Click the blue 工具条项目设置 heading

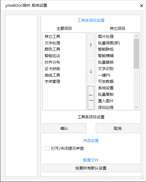(91, 21)
